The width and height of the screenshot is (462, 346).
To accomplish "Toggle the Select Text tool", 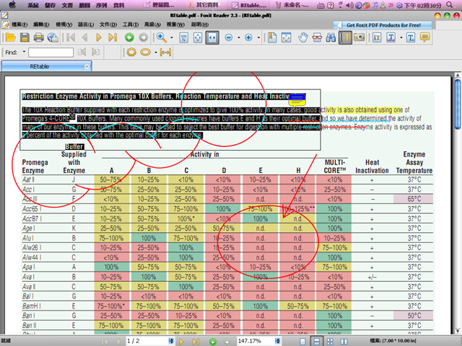I will point(345,37).
